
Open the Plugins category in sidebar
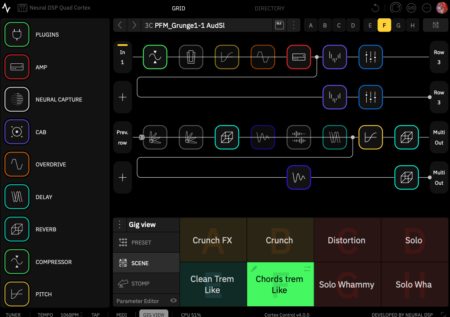(x=17, y=34)
